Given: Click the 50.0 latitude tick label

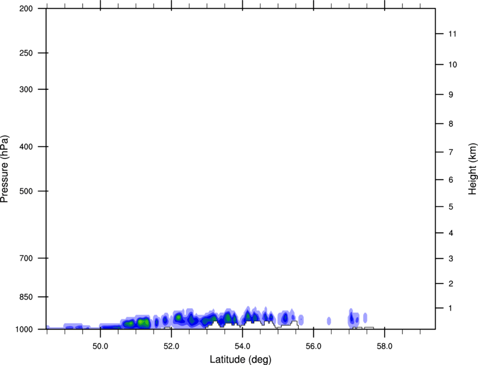Looking at the screenshot, I should click(x=100, y=346).
